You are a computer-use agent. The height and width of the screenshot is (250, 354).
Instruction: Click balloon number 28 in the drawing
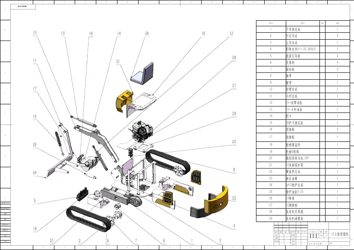tap(234, 58)
